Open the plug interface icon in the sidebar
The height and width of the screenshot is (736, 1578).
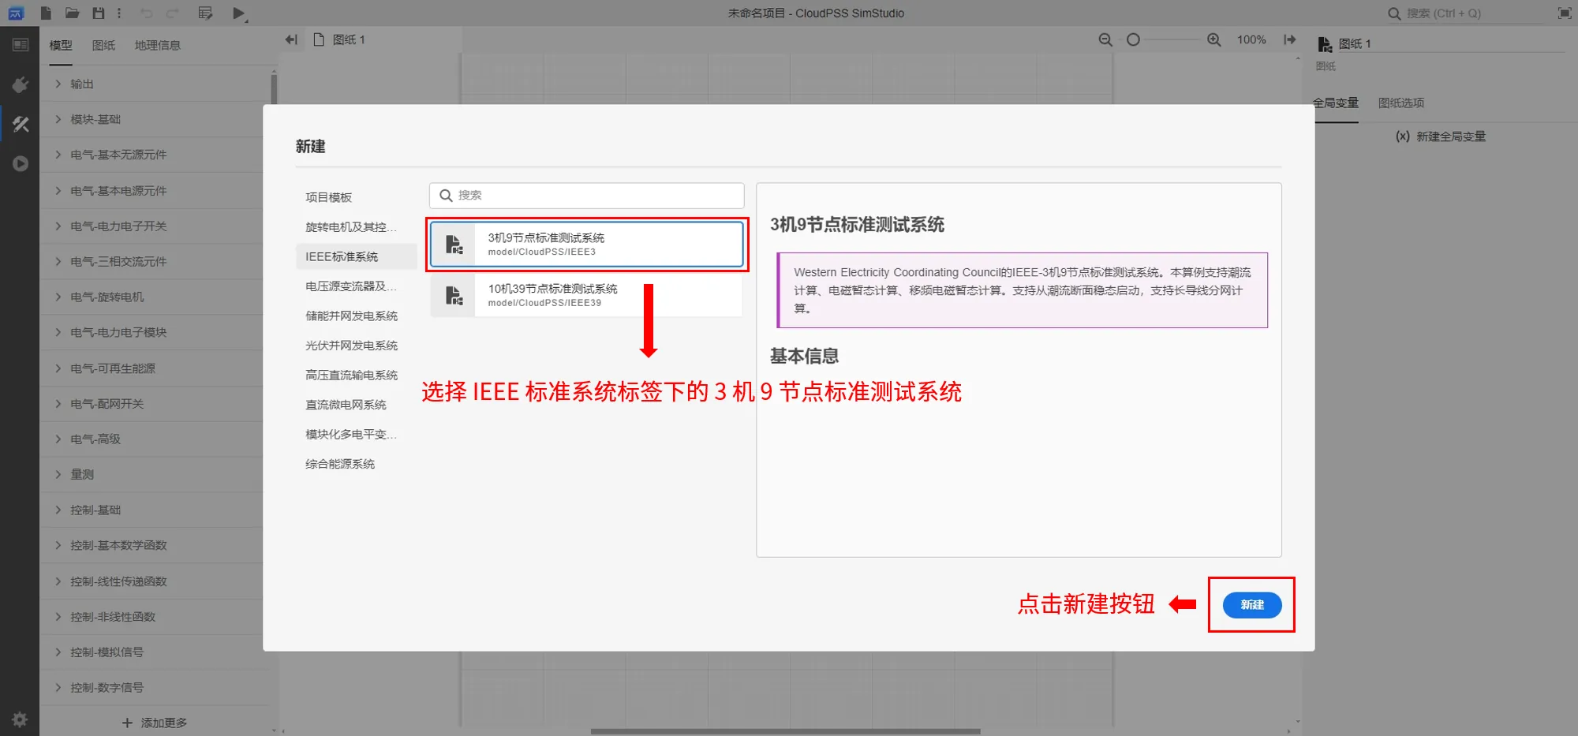coord(21,84)
